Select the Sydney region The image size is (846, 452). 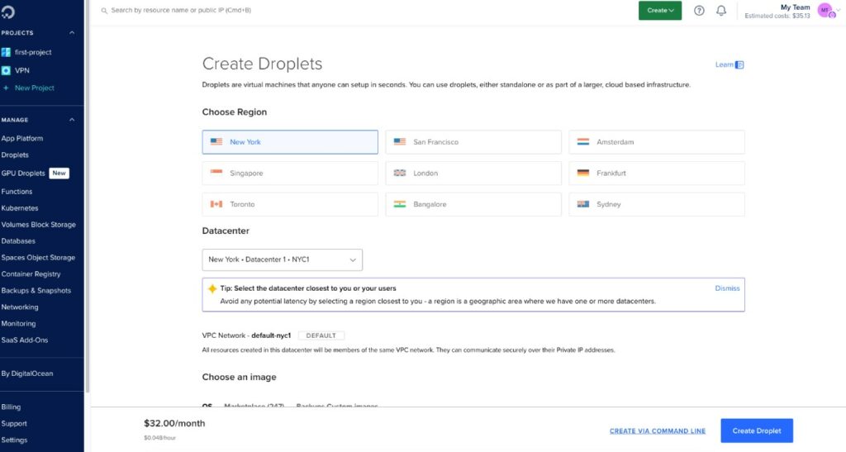point(657,204)
